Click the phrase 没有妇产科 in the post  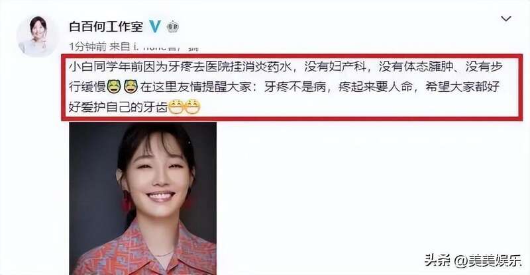pyautogui.click(x=335, y=67)
